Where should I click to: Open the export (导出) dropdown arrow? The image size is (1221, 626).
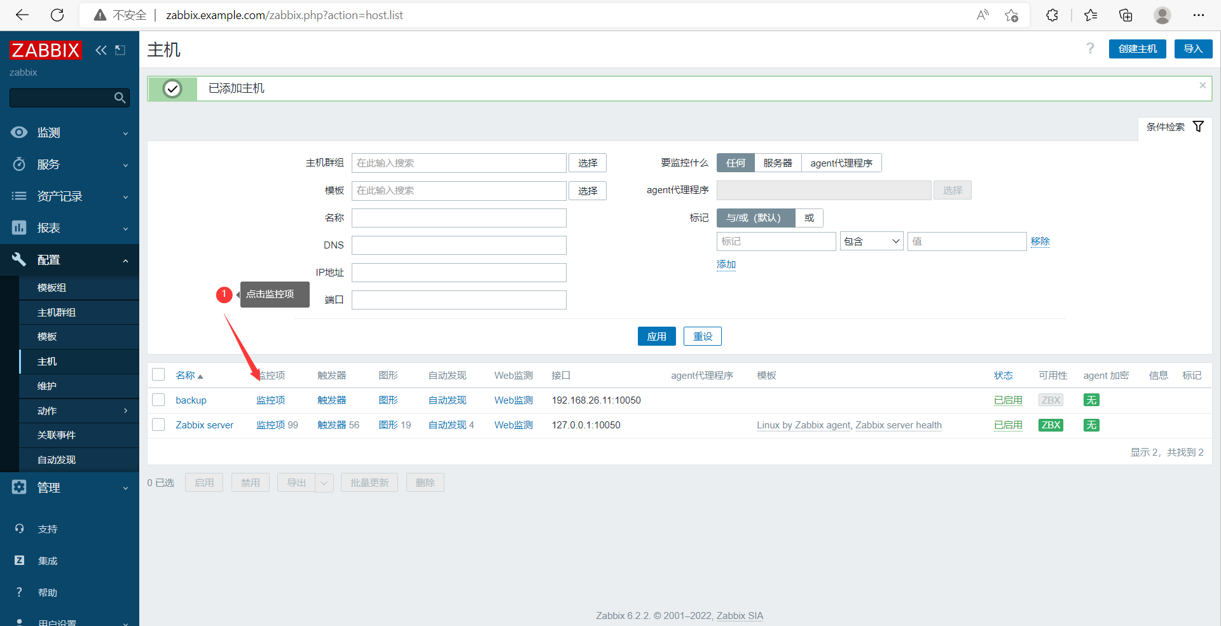(x=324, y=482)
